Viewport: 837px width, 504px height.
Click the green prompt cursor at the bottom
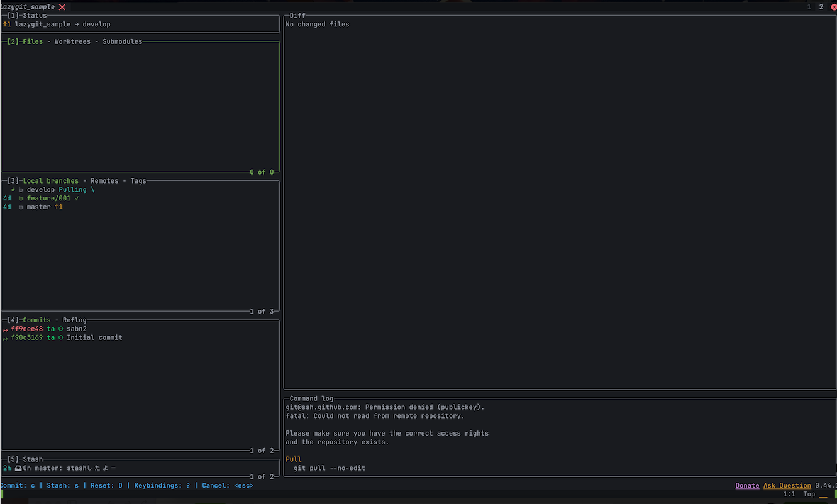[3, 494]
